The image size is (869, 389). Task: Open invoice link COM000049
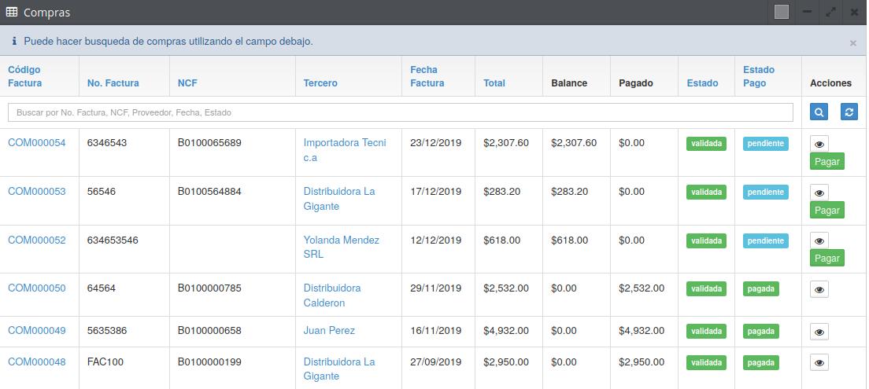37,331
